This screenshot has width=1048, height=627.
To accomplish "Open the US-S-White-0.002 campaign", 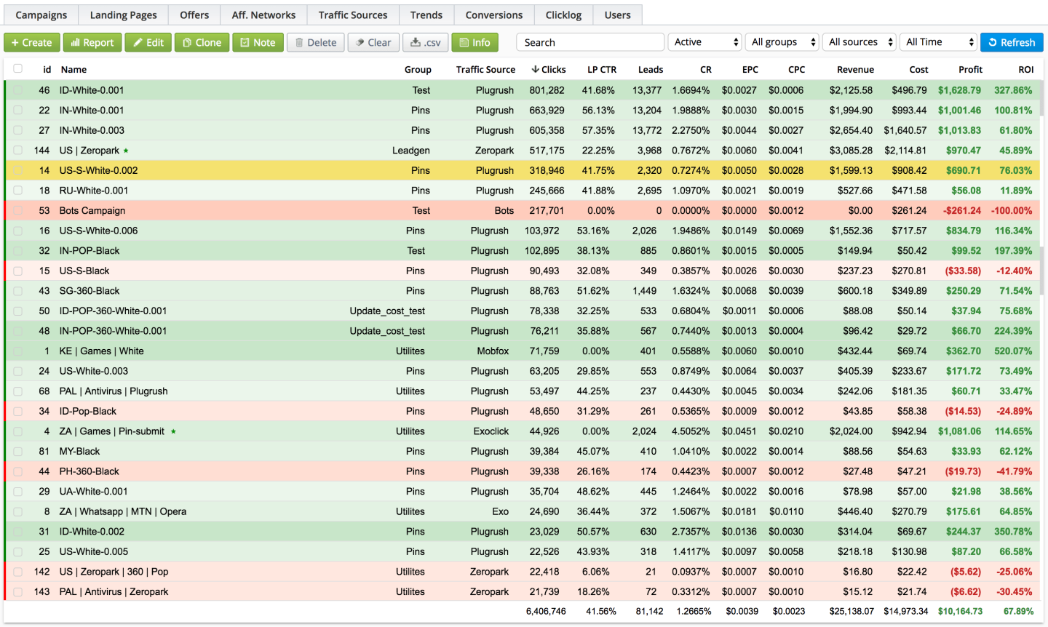I will point(98,171).
